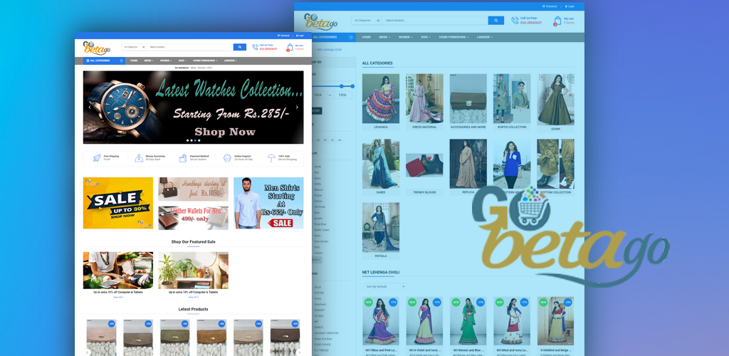
Task: Click the Payment Method wallet icon
Action: [183, 158]
